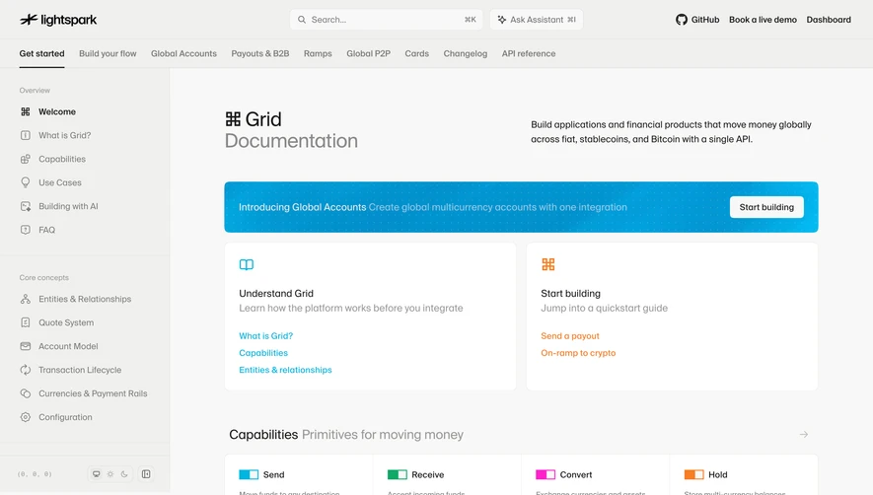Open the Dashboard link
Screen dimensions: 873x495
(x=829, y=20)
